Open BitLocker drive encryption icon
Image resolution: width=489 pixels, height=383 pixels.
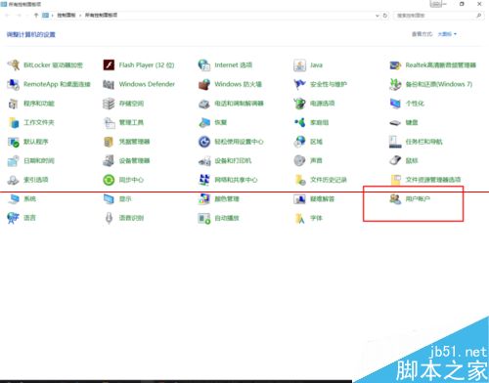[x=14, y=65]
